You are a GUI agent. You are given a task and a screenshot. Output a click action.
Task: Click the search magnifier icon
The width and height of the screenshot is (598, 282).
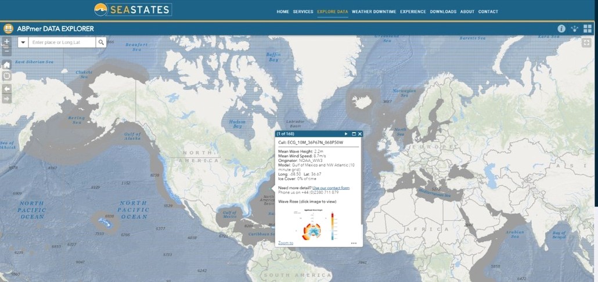[101, 42]
